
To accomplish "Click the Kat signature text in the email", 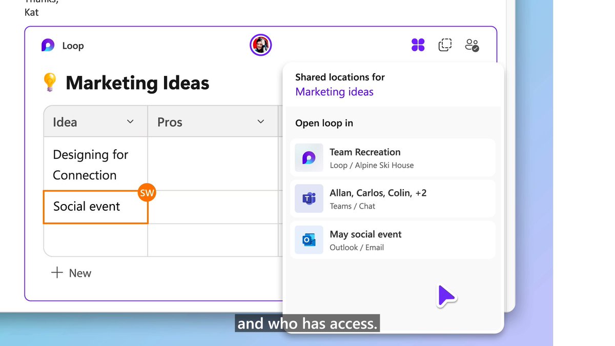I will [31, 12].
